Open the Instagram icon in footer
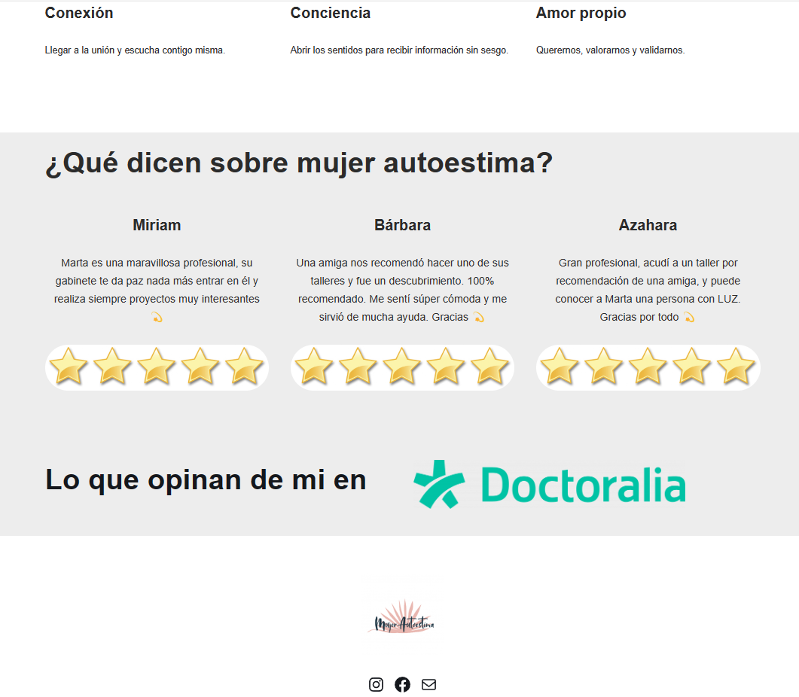This screenshot has height=697, width=799. [x=376, y=684]
